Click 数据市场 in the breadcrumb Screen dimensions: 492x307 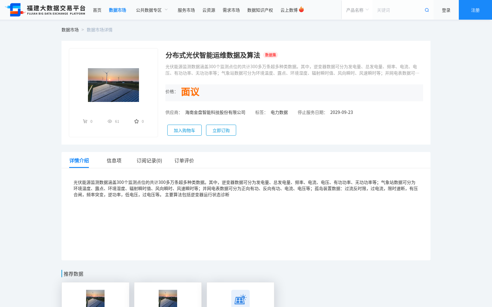(x=70, y=30)
